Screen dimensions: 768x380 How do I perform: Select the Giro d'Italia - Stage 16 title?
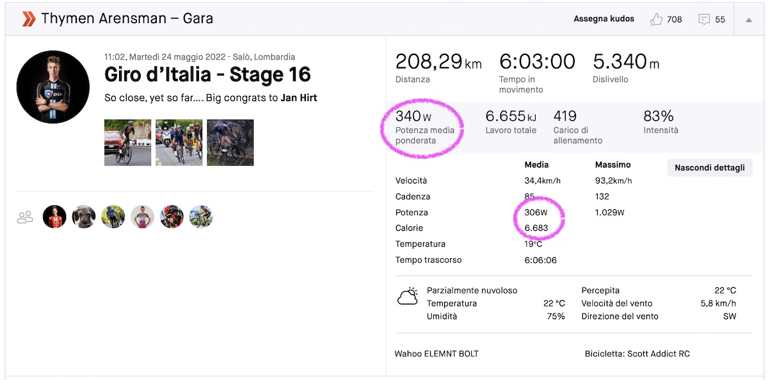[x=207, y=74]
